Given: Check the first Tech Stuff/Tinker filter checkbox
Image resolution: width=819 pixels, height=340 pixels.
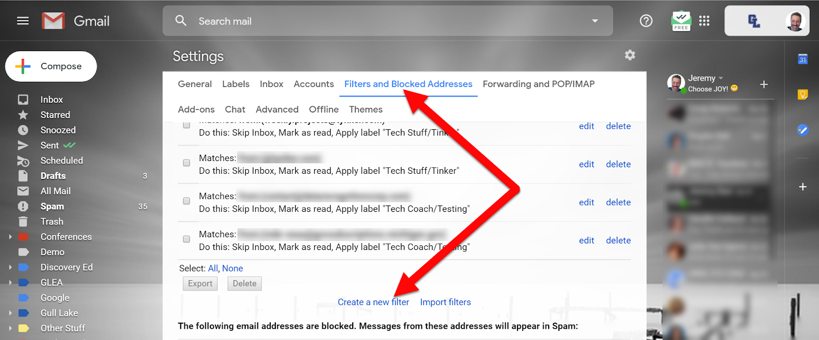Looking at the screenshot, I should click(186, 125).
